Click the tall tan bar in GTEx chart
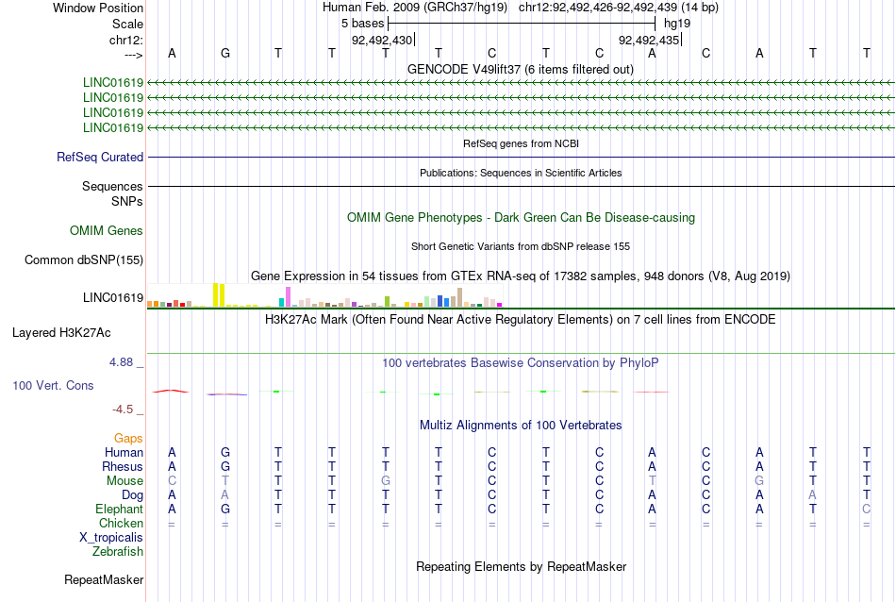The height and width of the screenshot is (602, 896). (459, 297)
